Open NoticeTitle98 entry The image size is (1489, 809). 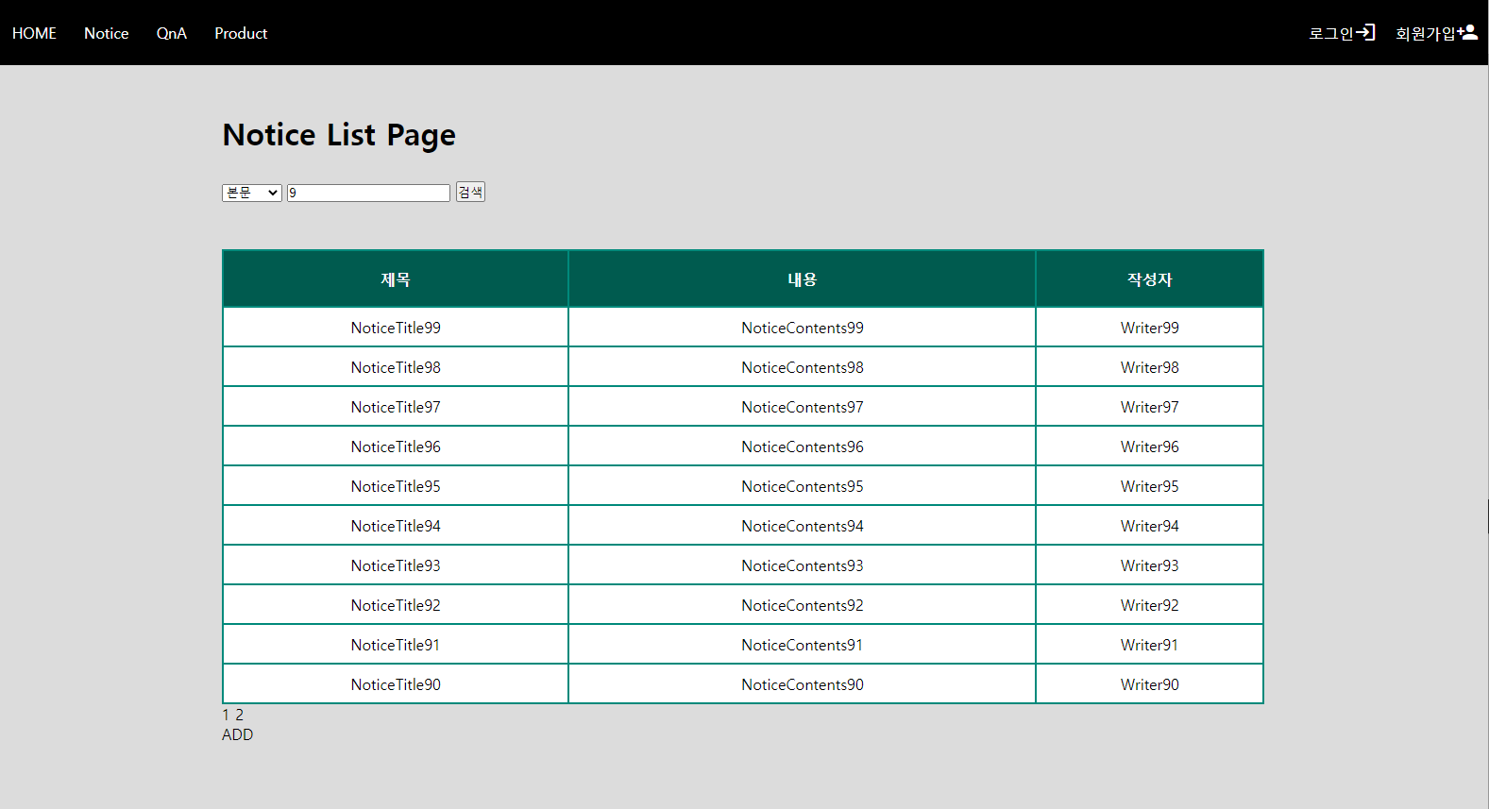pyautogui.click(x=396, y=367)
